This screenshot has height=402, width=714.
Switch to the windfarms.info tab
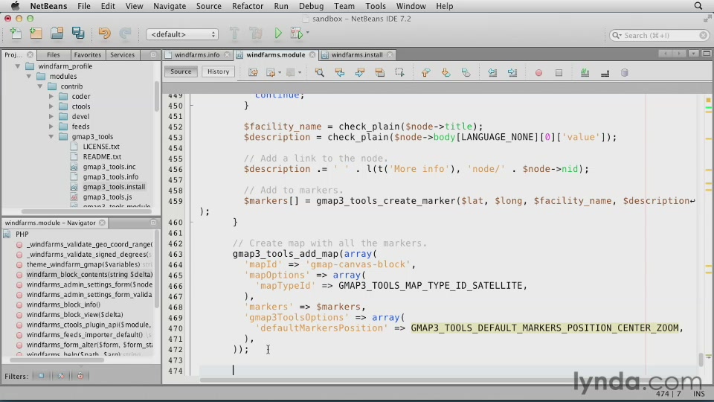click(196, 54)
